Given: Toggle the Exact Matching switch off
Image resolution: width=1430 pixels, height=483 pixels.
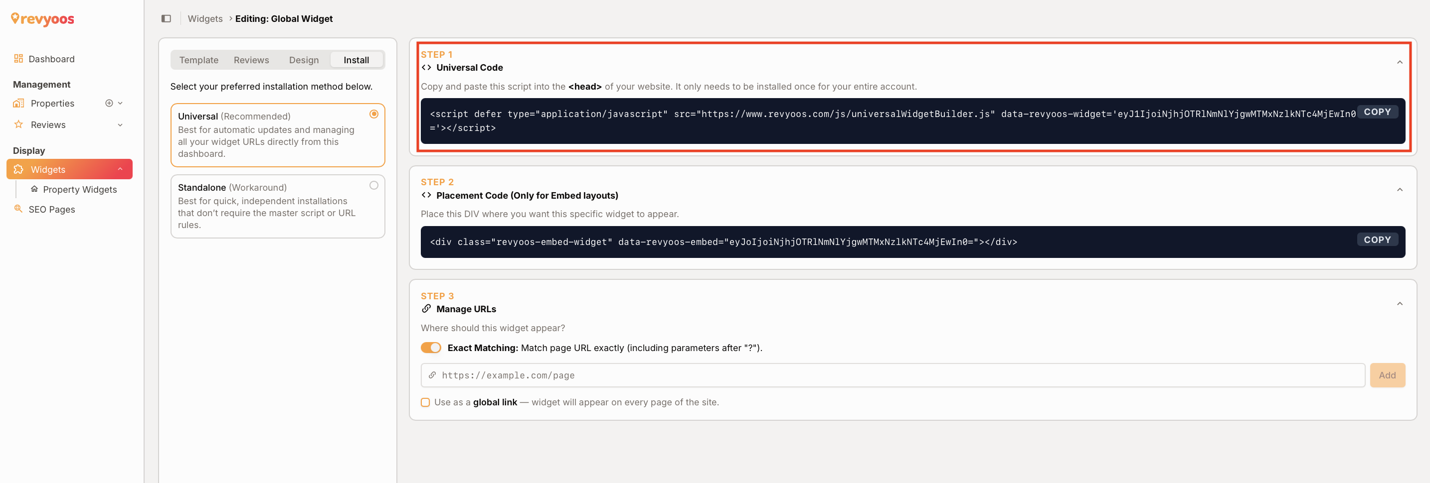Looking at the screenshot, I should (x=431, y=348).
